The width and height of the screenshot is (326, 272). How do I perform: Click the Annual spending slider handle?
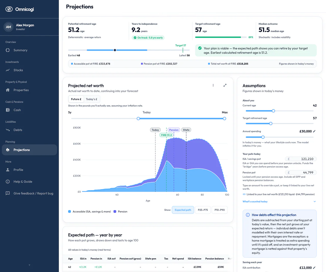pyautogui.click(x=263, y=137)
